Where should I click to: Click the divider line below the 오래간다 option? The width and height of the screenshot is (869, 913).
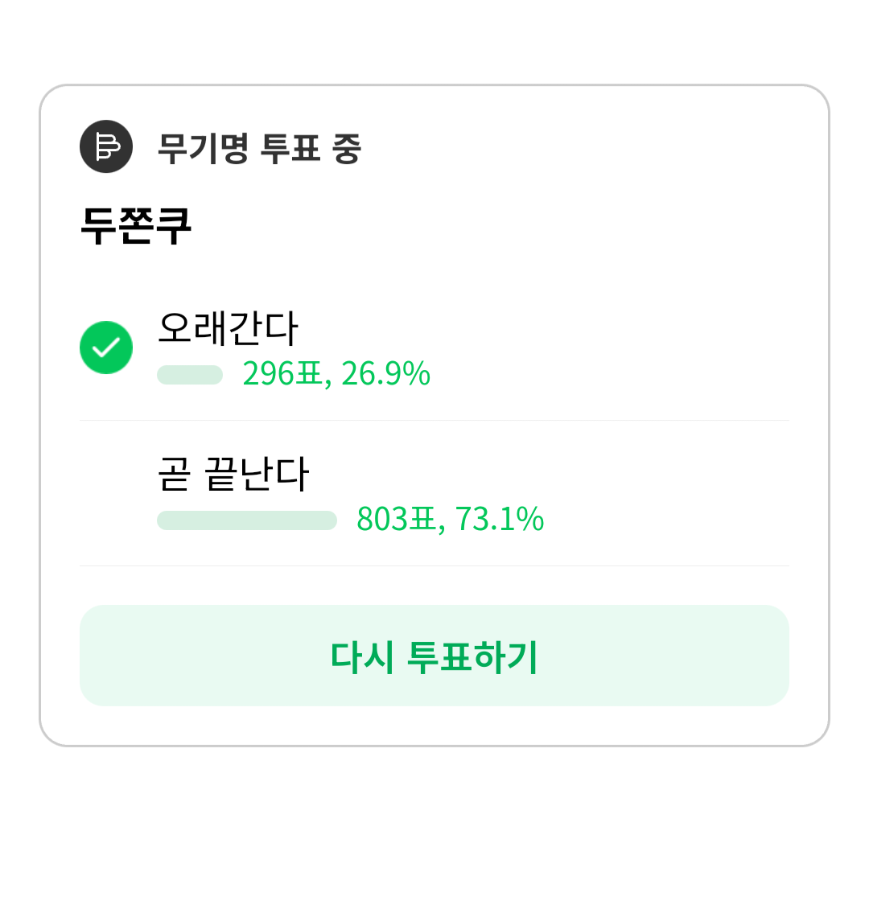[434, 420]
